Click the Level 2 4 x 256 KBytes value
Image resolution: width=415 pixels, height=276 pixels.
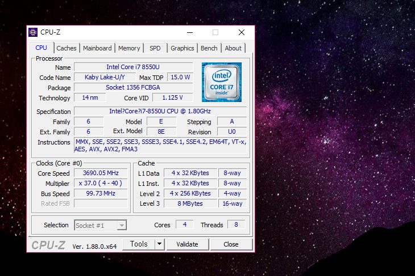[190, 193]
